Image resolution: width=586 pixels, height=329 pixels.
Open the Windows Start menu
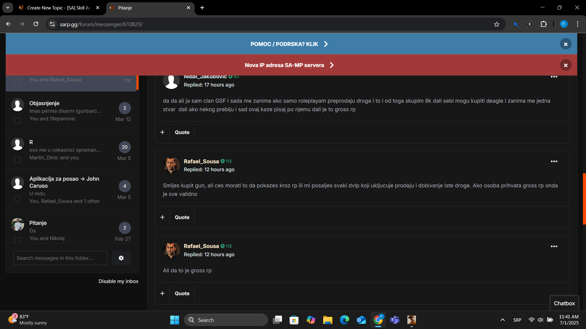pos(175,320)
